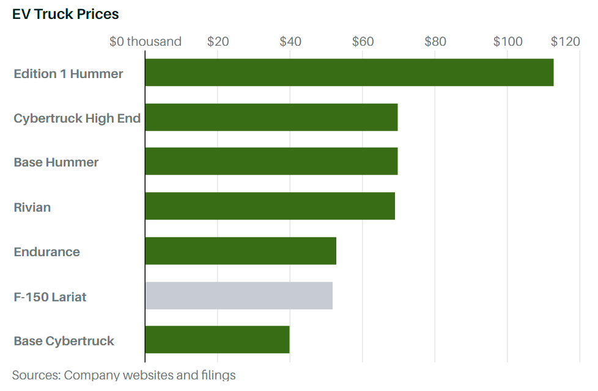Select the "Base Cybertruck" label
Screen dimensions: 598x391
[64, 341]
